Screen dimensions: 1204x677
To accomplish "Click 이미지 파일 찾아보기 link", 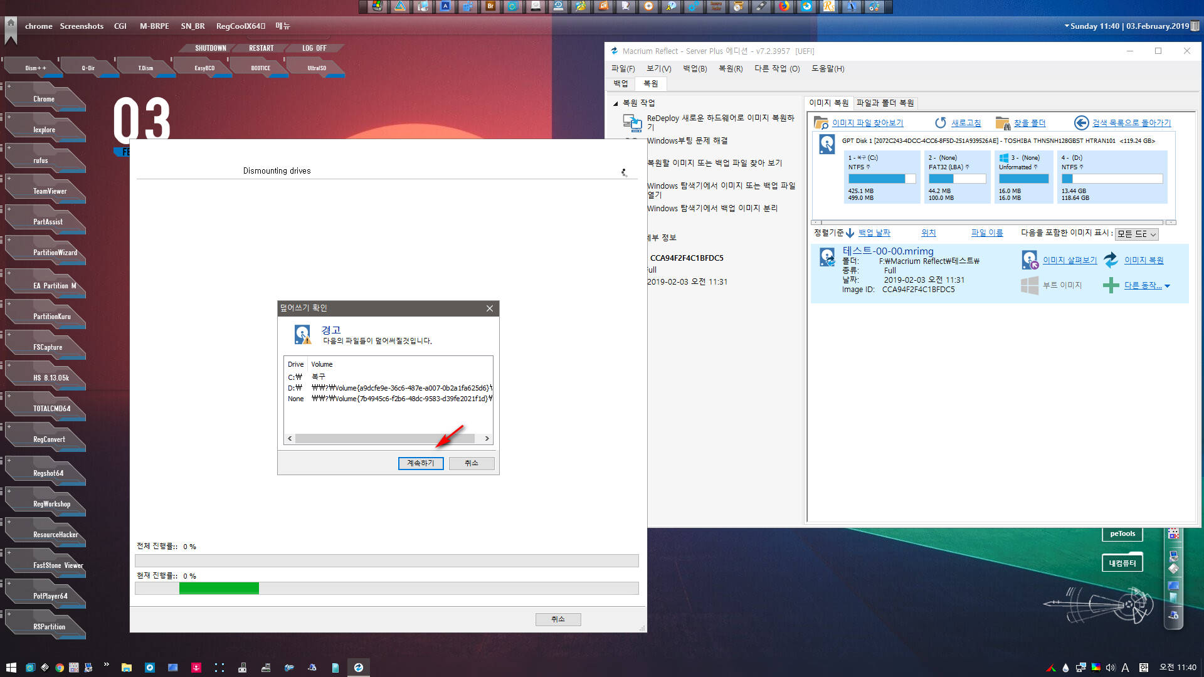I will 867,123.
